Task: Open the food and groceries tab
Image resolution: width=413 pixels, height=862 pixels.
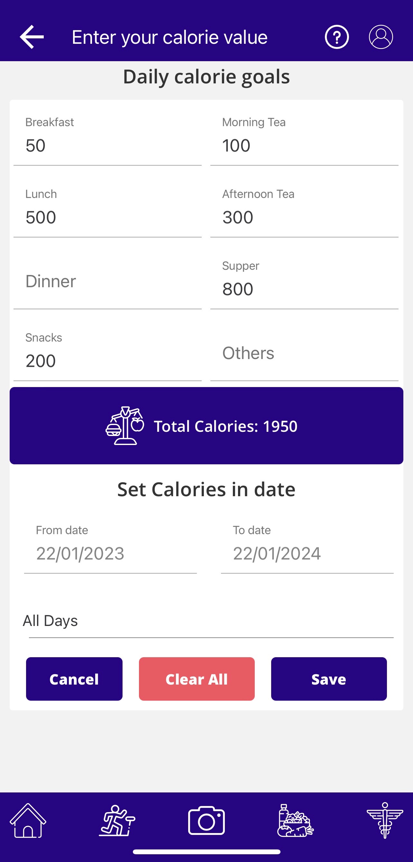Action: pos(295,820)
